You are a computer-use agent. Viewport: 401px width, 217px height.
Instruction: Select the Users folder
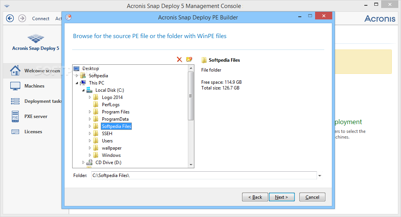tap(107, 141)
